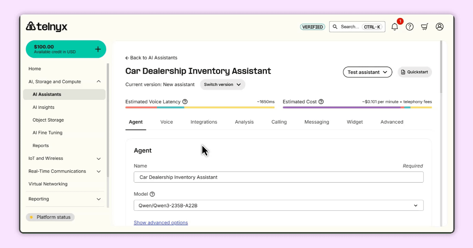Switch to the Voice tab
Viewport: 473px width, 248px height.
[x=166, y=122]
